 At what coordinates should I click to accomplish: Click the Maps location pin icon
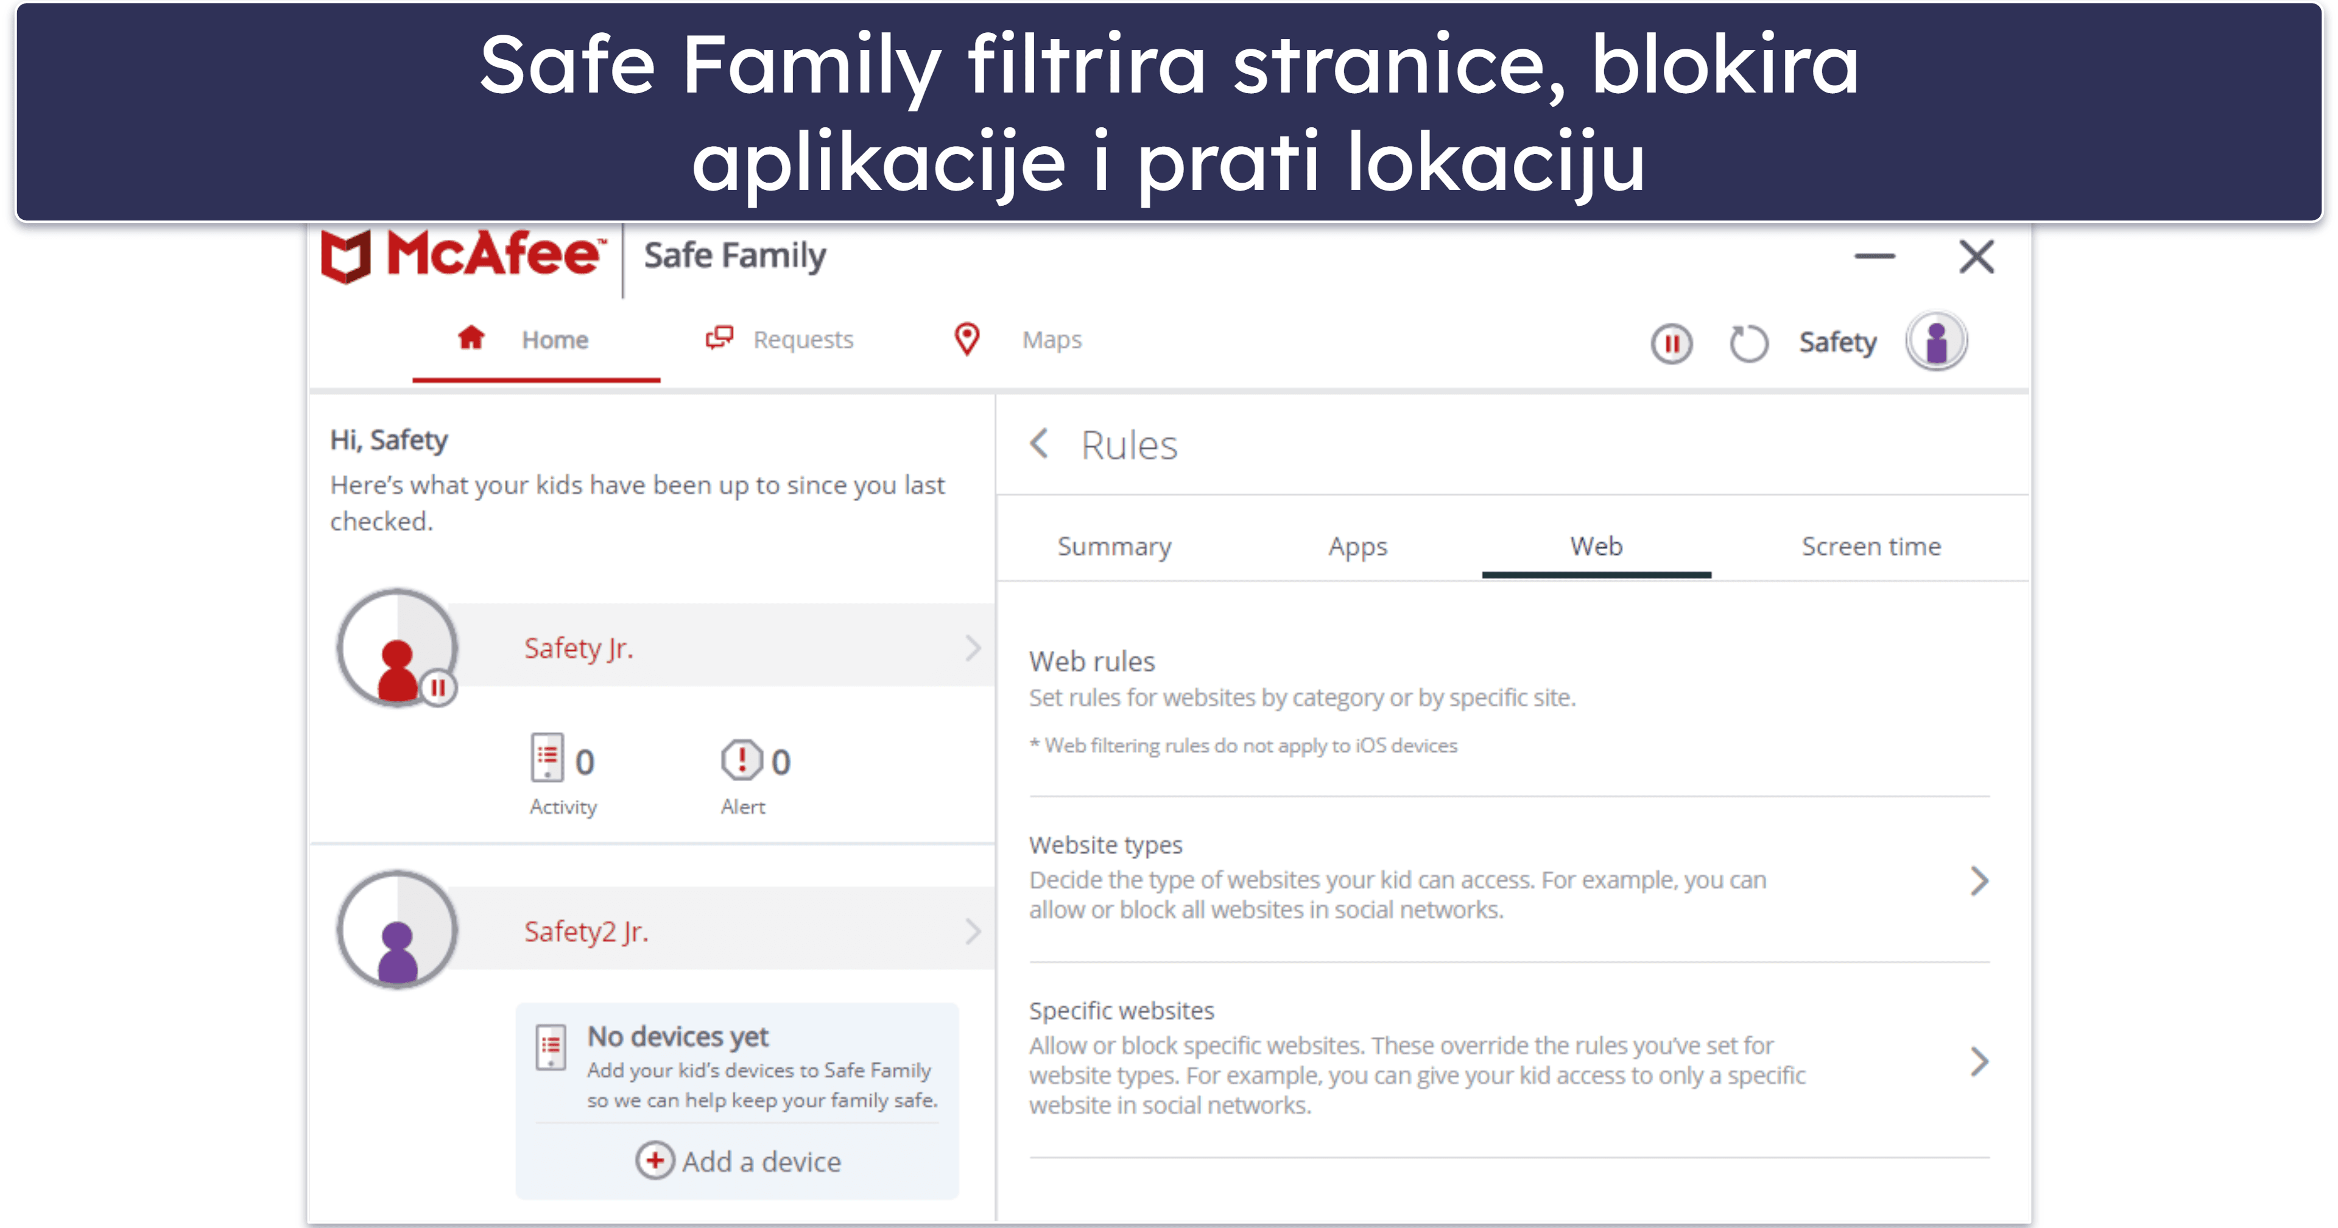pos(968,340)
